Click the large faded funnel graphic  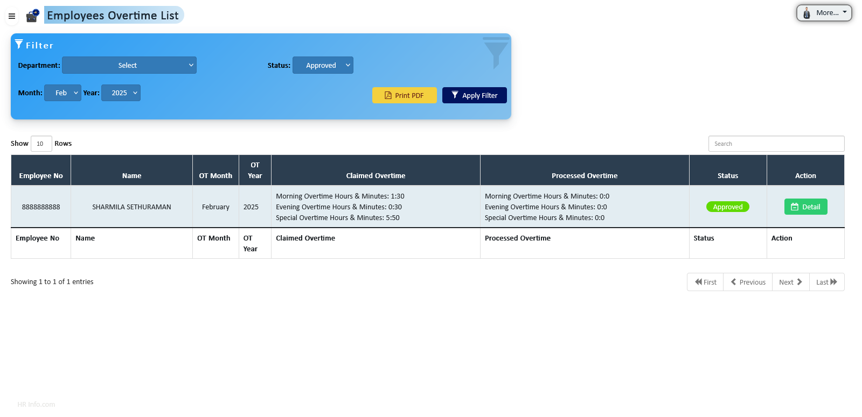pyautogui.click(x=496, y=53)
